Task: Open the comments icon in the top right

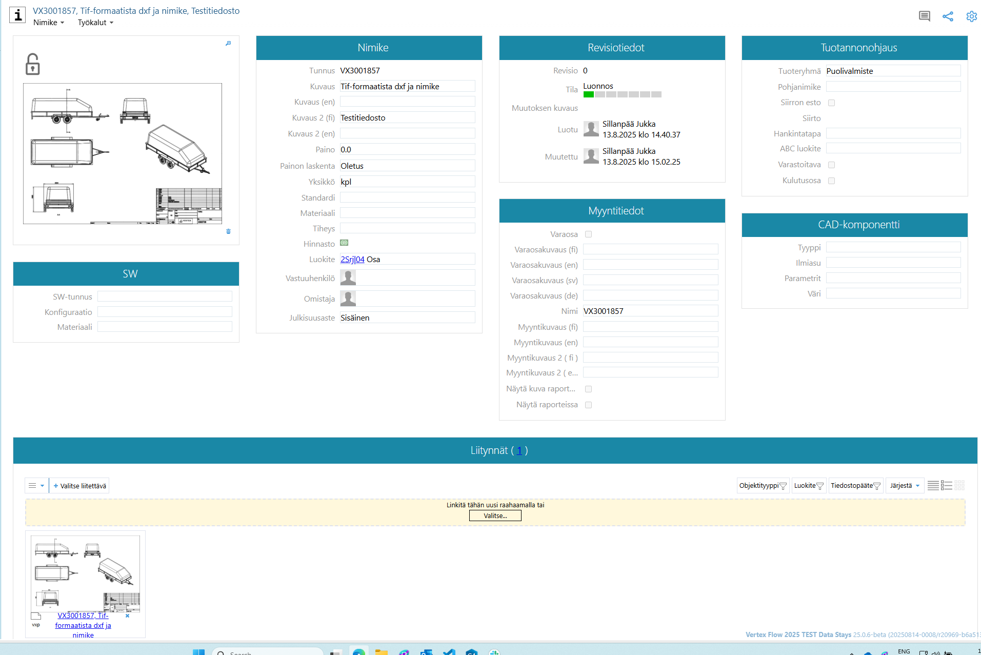Action: [924, 16]
